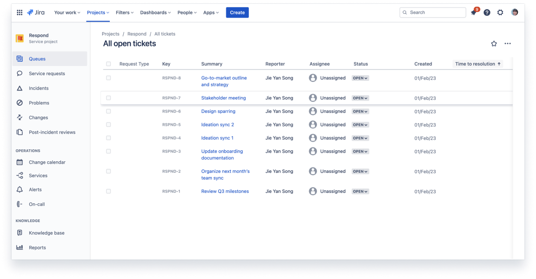
Task: Star the All open tickets queue
Action: pyautogui.click(x=494, y=44)
